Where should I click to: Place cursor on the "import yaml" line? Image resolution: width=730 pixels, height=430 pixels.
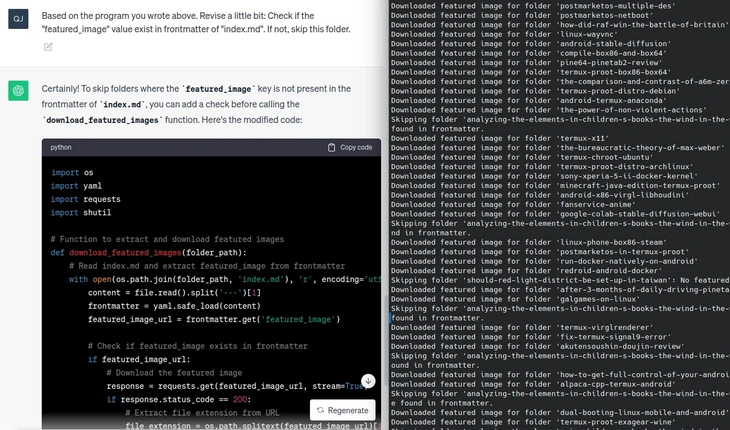[x=77, y=186]
